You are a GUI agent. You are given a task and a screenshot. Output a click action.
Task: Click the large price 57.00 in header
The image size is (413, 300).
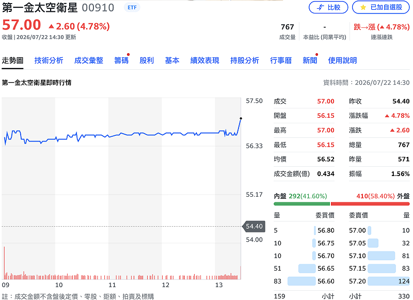21,25
